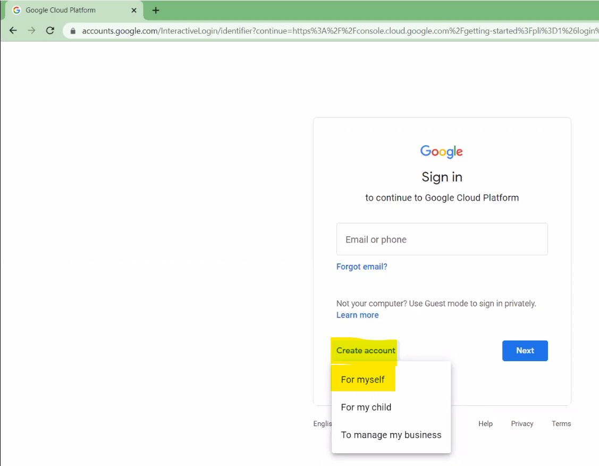This screenshot has height=466, width=599.
Task: Click the 'Not your computer?' guest mode text
Action: [x=436, y=304]
